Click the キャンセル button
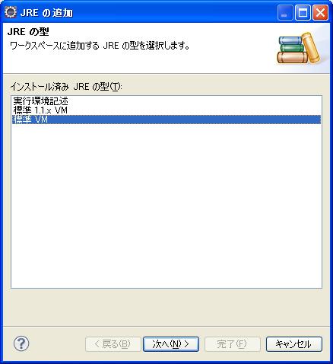 (x=294, y=344)
